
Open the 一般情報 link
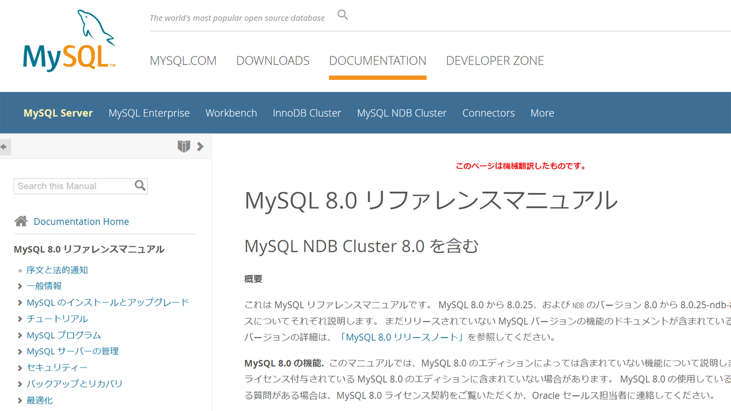coord(44,286)
